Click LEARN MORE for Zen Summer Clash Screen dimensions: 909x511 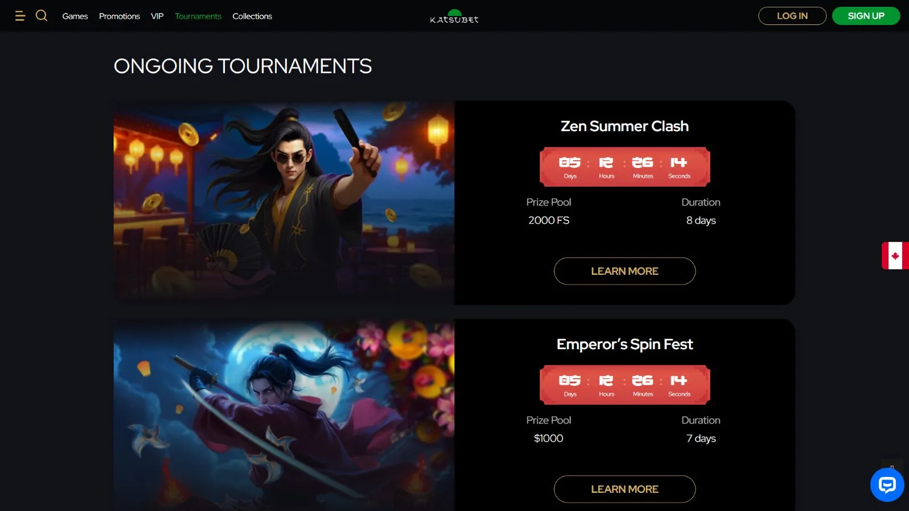point(624,271)
